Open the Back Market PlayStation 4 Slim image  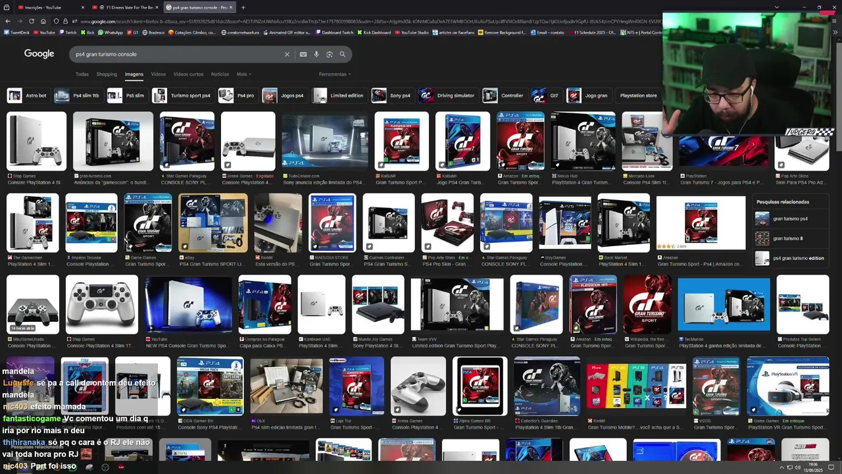click(624, 223)
